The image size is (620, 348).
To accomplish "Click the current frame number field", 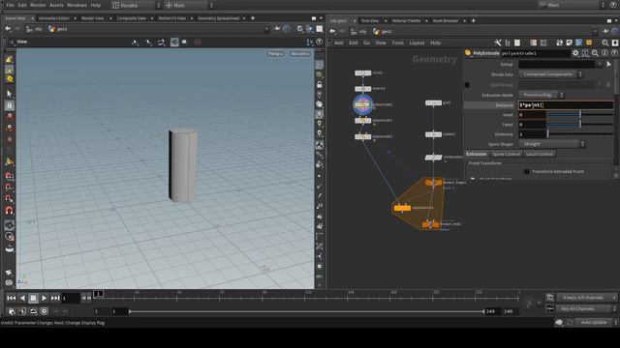I will 71,299.
